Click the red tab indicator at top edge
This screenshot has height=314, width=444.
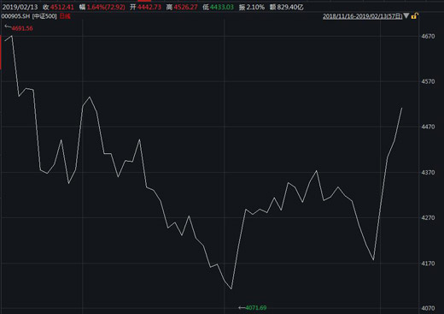pyautogui.click(x=144, y=1)
